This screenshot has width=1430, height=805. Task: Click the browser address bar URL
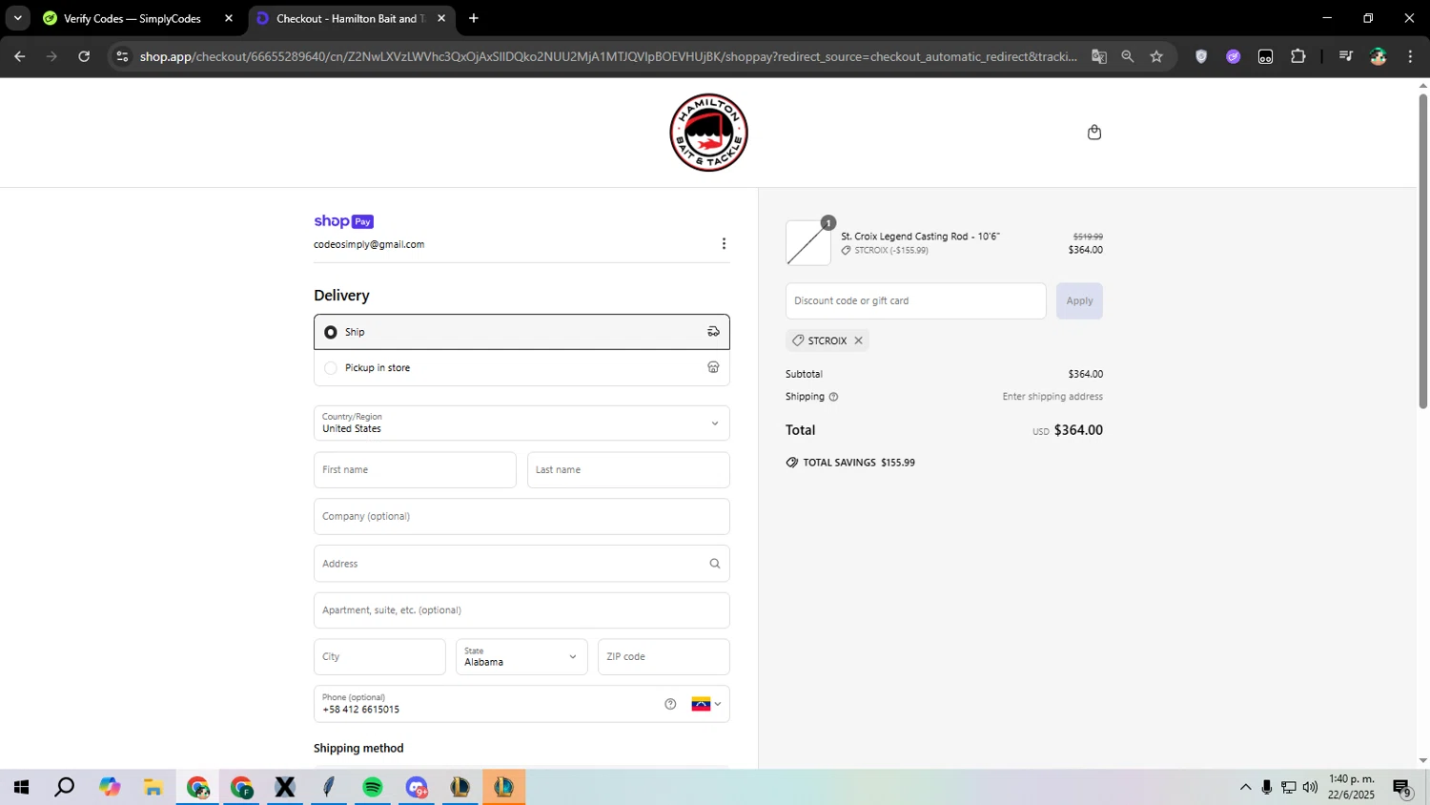tap(608, 56)
